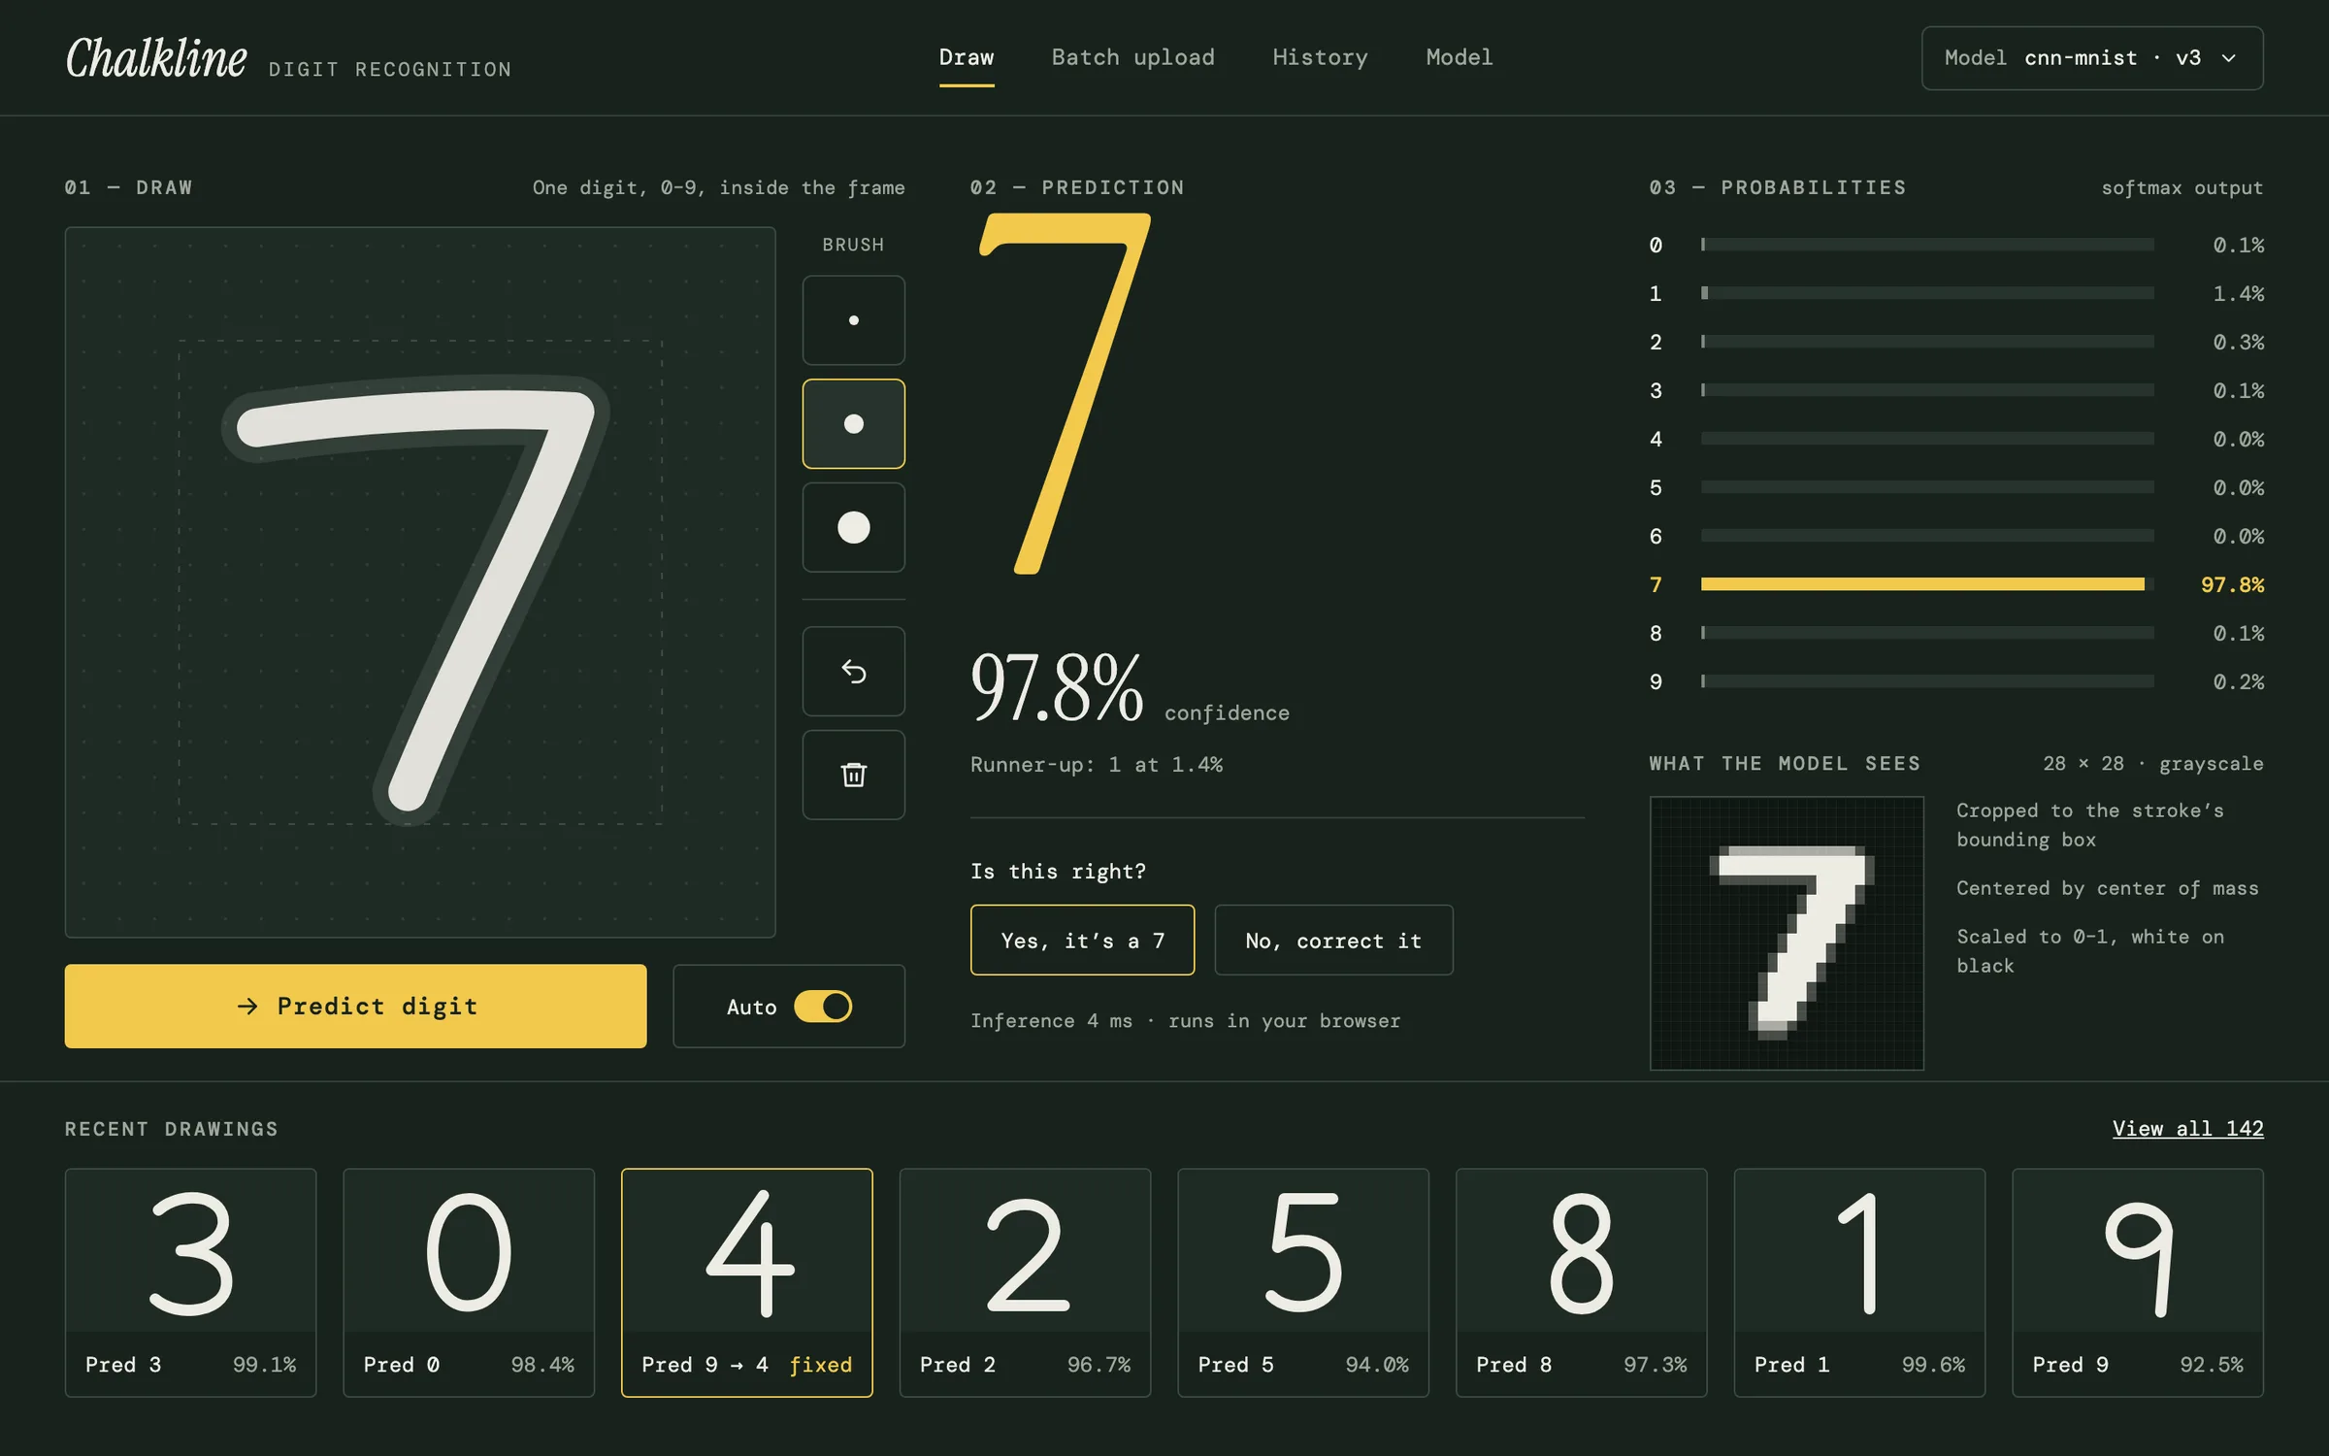2329x1456 pixels.
Task: Toggle the Auto predict switch
Action: [823, 1007]
